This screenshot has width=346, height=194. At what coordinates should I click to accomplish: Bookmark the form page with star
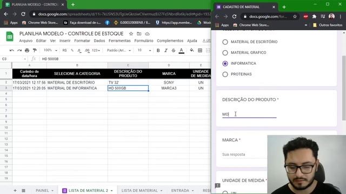(295, 17)
